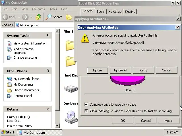
Task: Collapse the System Tasks panel
Action: pos(47,35)
